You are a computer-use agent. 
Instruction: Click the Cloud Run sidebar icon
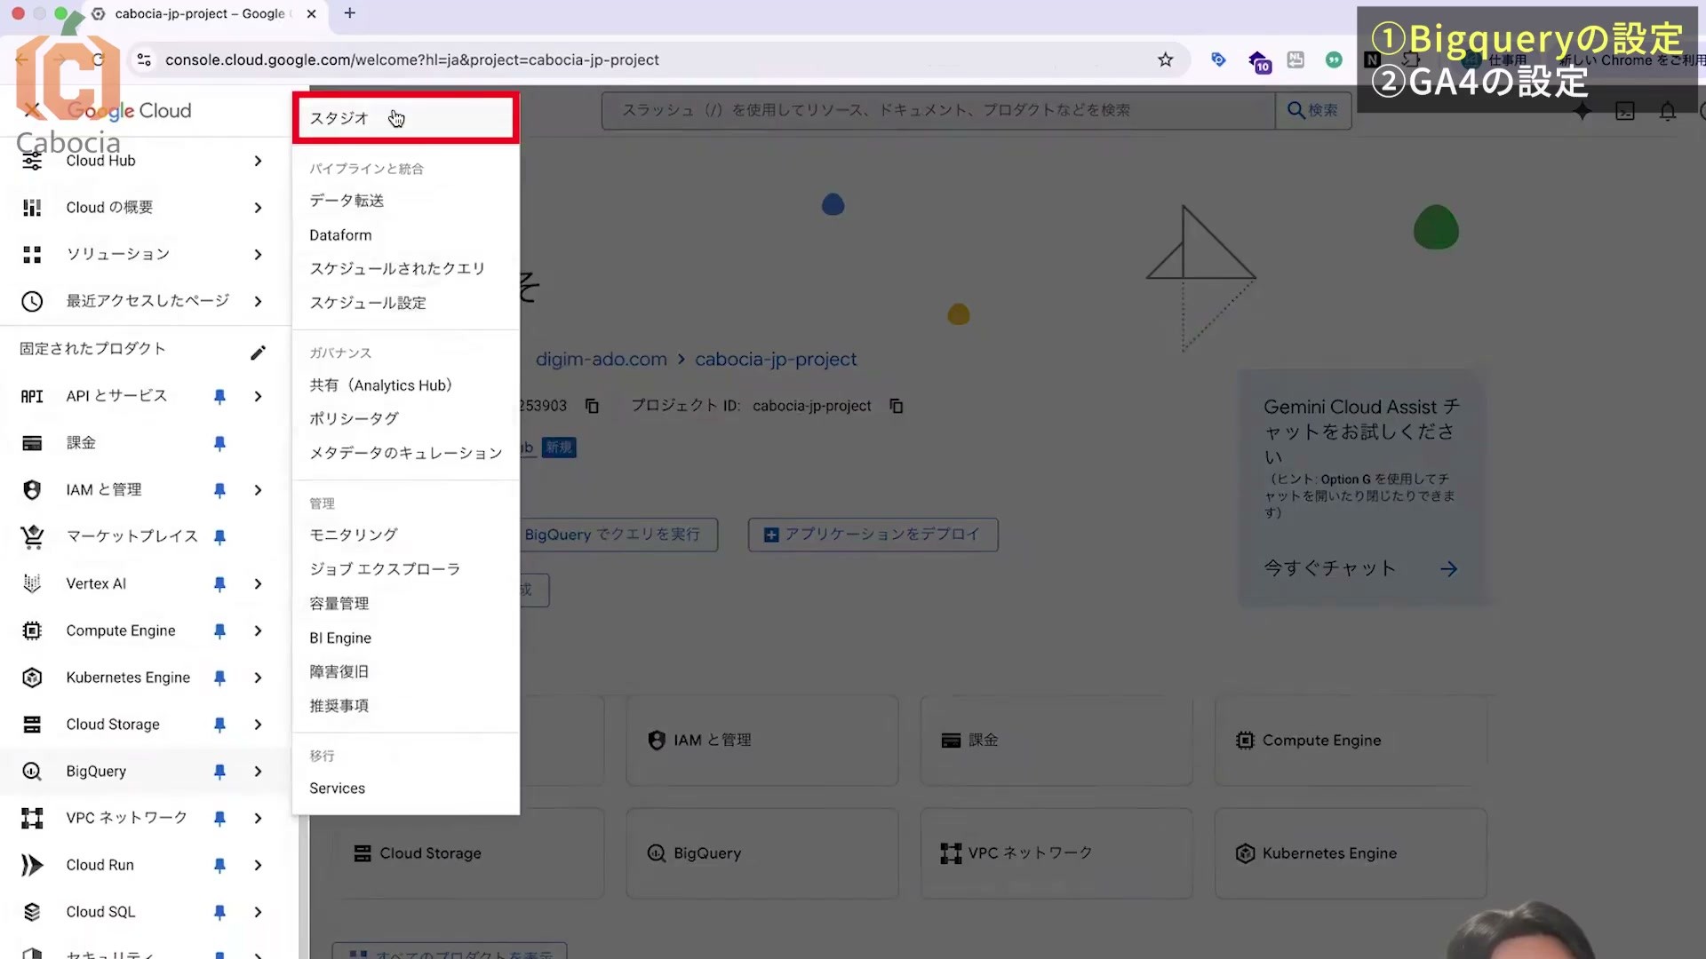click(32, 865)
